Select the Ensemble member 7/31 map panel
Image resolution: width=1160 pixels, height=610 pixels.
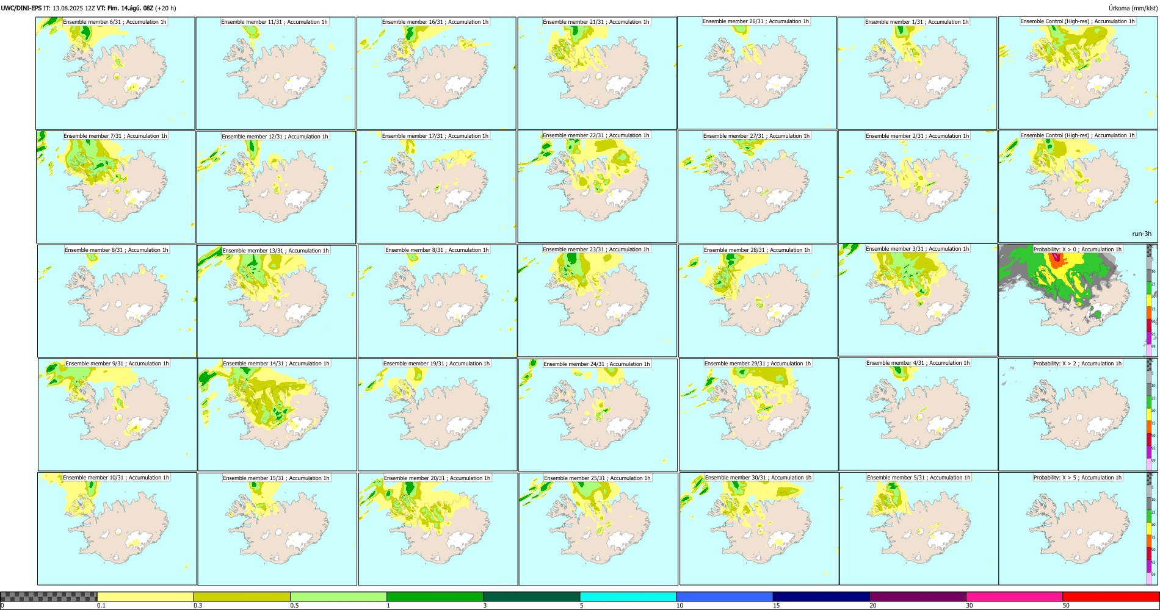coord(115,187)
